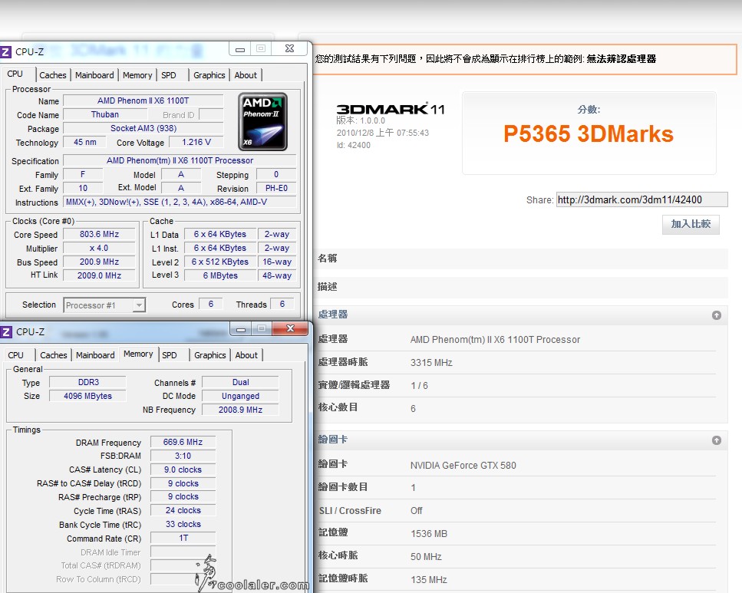Click the memory Size value "4096 MBytes"
This screenshot has width=742, height=593.
88,396
